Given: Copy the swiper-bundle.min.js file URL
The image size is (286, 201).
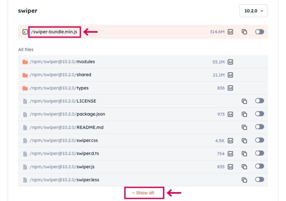Looking at the screenshot, I should pyautogui.click(x=244, y=32).
